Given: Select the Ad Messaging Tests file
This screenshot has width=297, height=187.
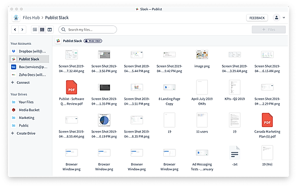Looking at the screenshot, I should tap(202, 160).
